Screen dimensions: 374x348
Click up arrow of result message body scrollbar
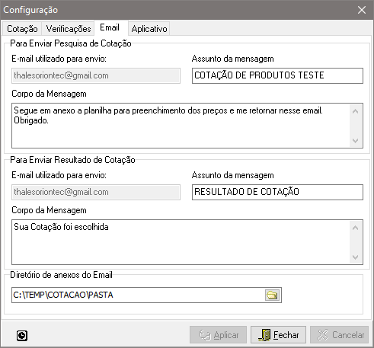(x=356, y=228)
